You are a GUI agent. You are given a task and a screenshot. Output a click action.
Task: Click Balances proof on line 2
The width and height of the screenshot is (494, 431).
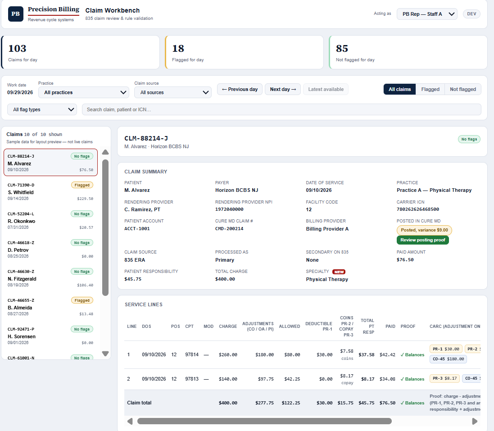click(x=412, y=379)
